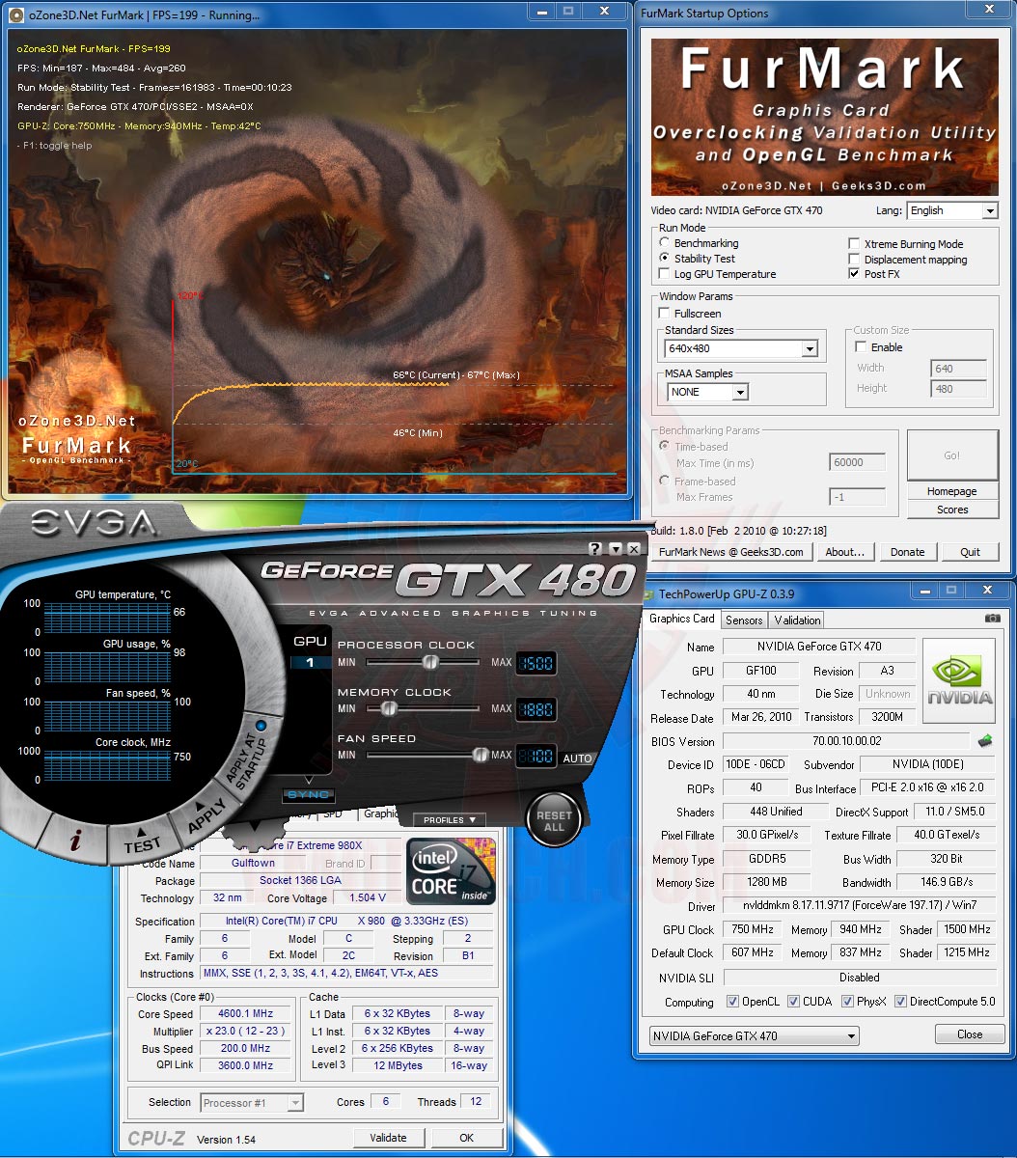Screen dimensions: 1017x1158
Task: Click the FurMark banner image
Action: tap(825, 116)
